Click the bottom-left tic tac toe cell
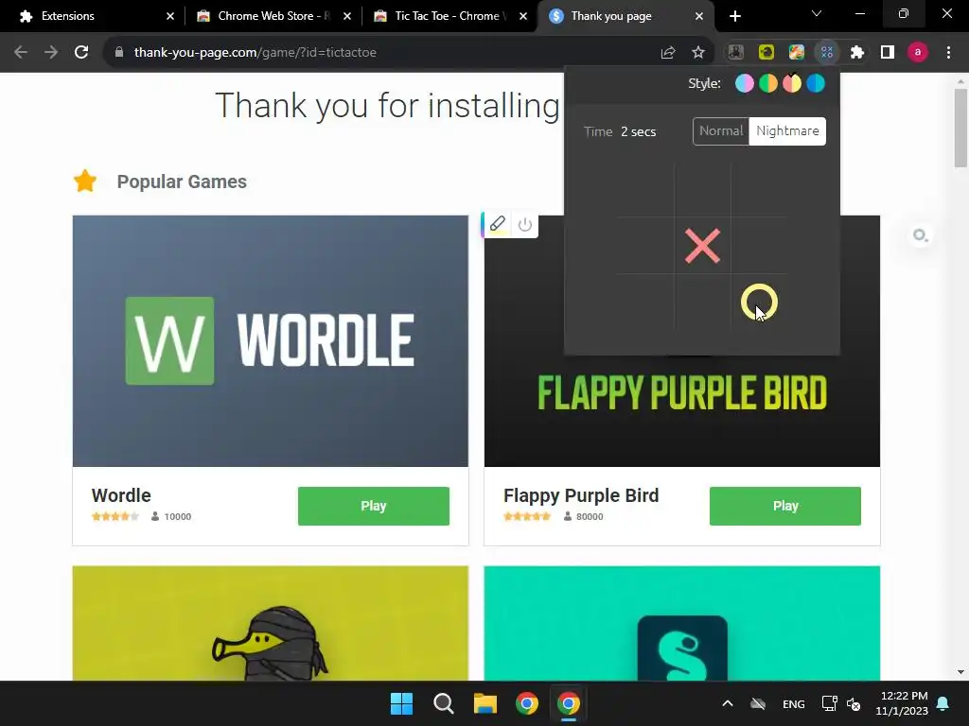The image size is (969, 726). (x=645, y=302)
